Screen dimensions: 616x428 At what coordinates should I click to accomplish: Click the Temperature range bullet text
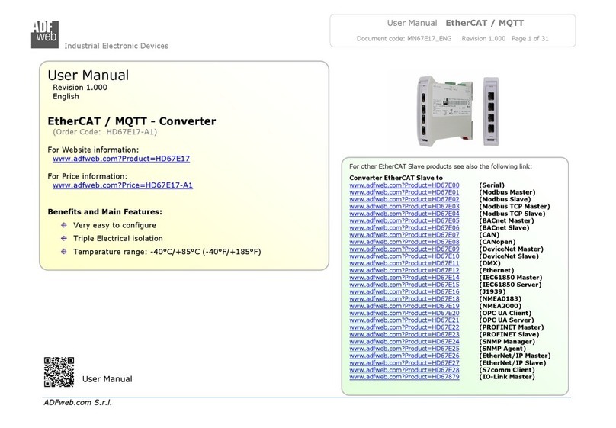pyautogui.click(x=167, y=252)
